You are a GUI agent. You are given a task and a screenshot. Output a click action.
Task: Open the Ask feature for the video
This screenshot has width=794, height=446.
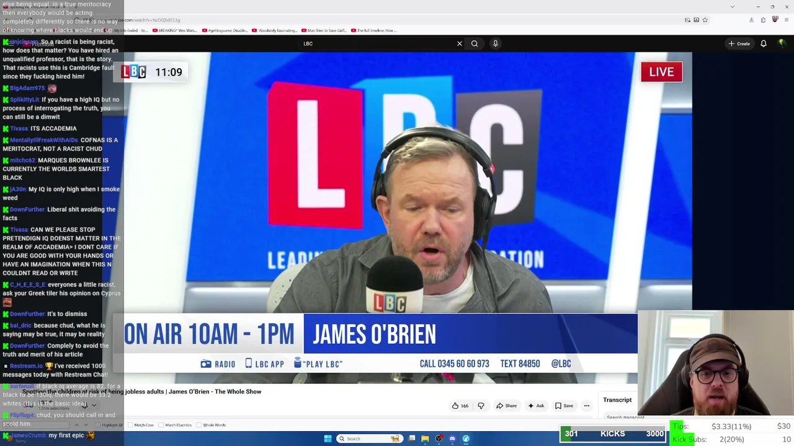point(536,406)
